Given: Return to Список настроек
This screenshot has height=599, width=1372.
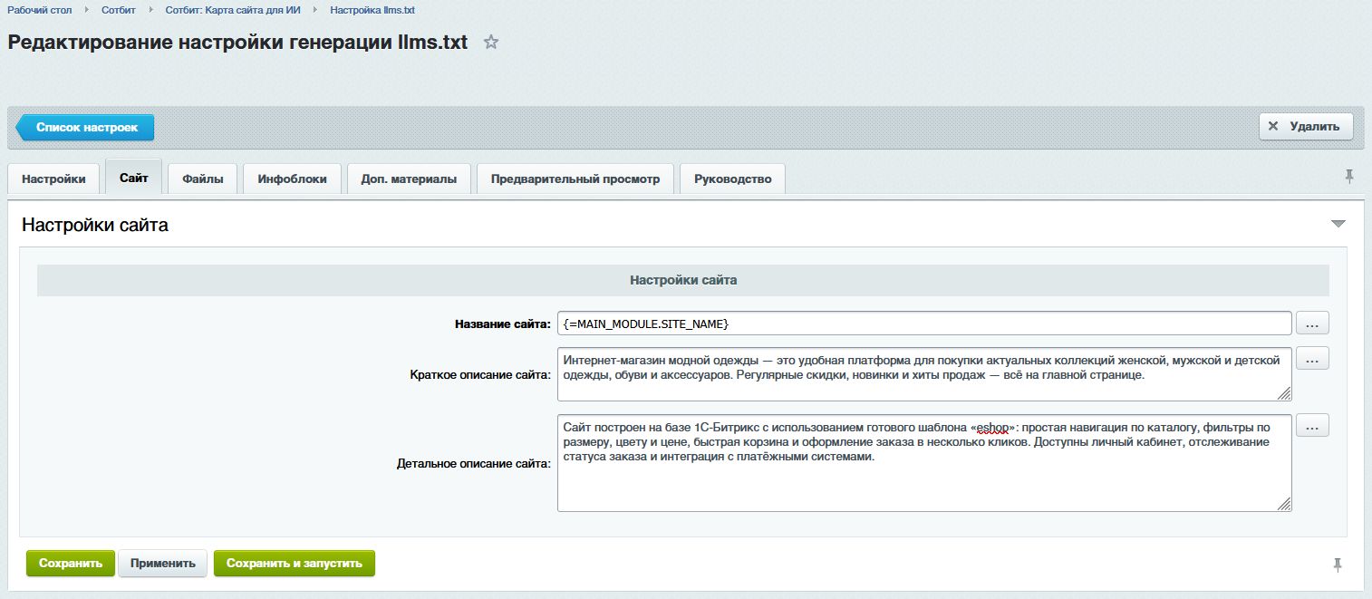Looking at the screenshot, I should coord(87,127).
